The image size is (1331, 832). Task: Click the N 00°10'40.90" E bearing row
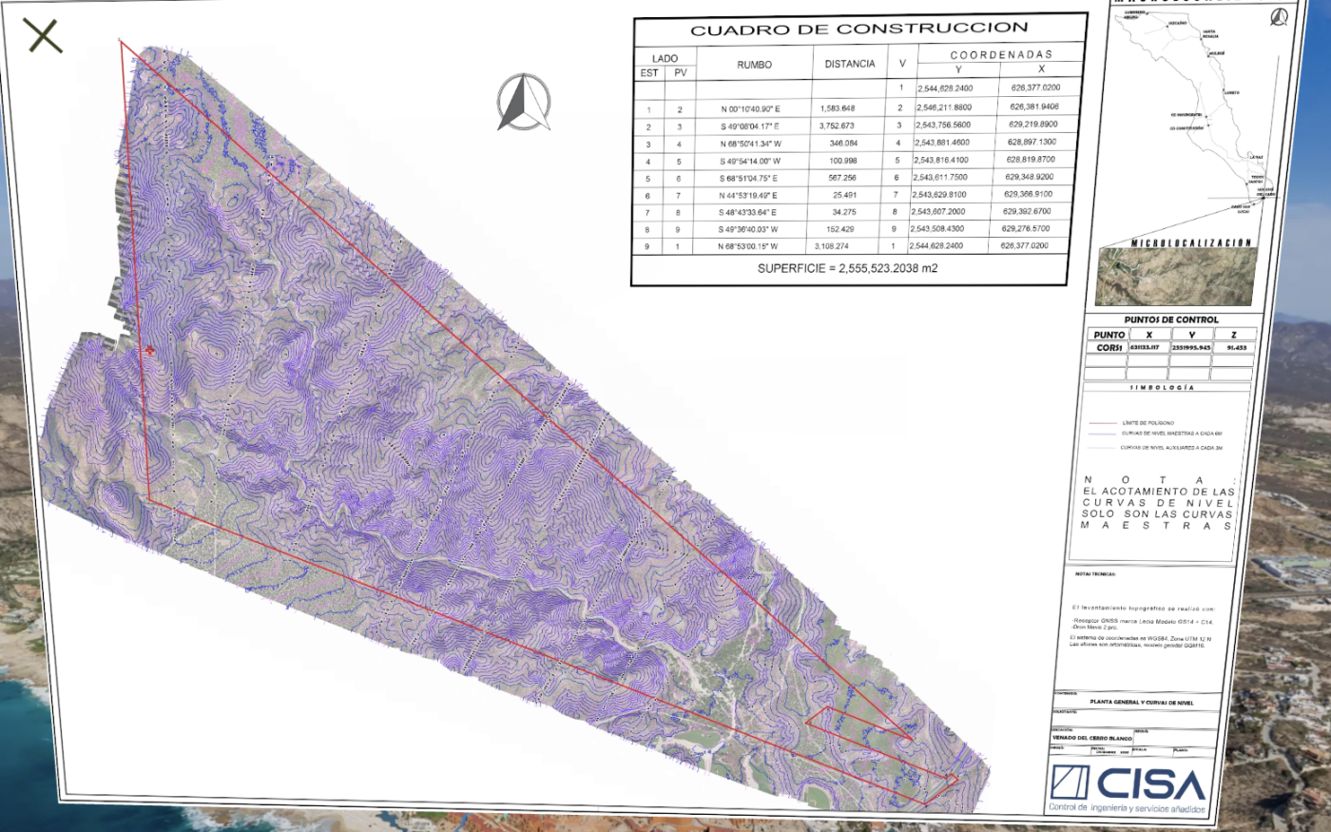tap(750, 109)
